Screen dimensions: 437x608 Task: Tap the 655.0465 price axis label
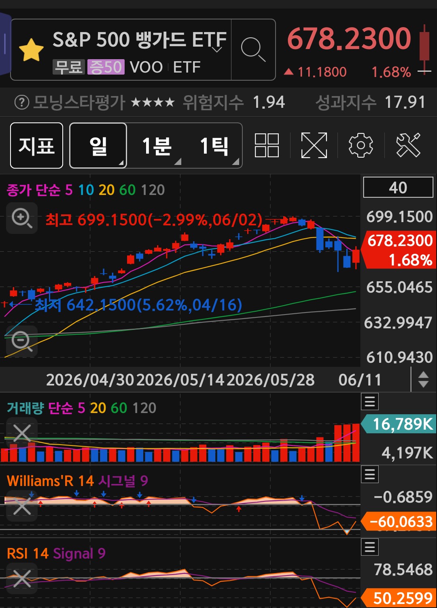point(399,287)
